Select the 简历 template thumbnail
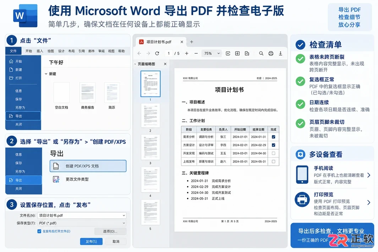The height and width of the screenshot is (252, 378). pos(112,93)
